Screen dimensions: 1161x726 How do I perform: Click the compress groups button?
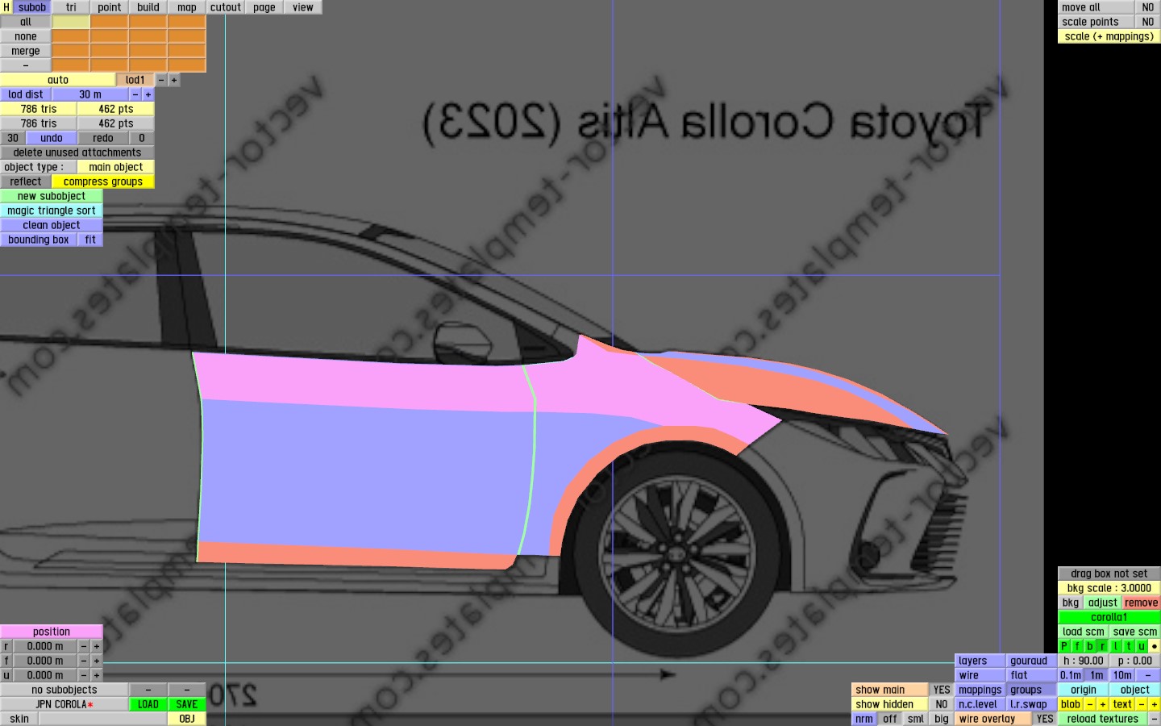click(x=103, y=181)
